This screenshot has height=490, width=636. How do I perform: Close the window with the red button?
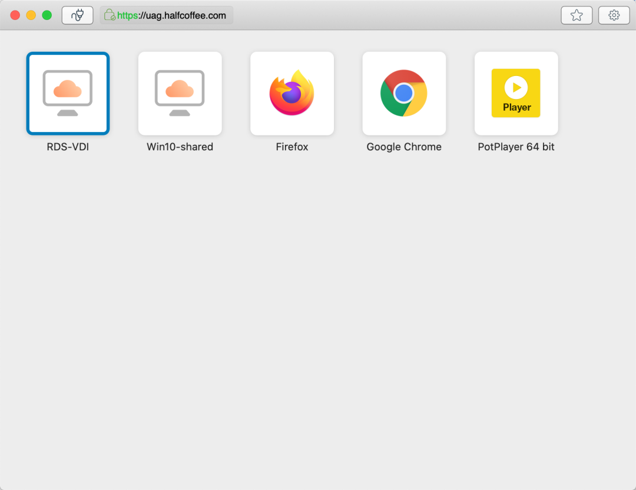(15, 15)
